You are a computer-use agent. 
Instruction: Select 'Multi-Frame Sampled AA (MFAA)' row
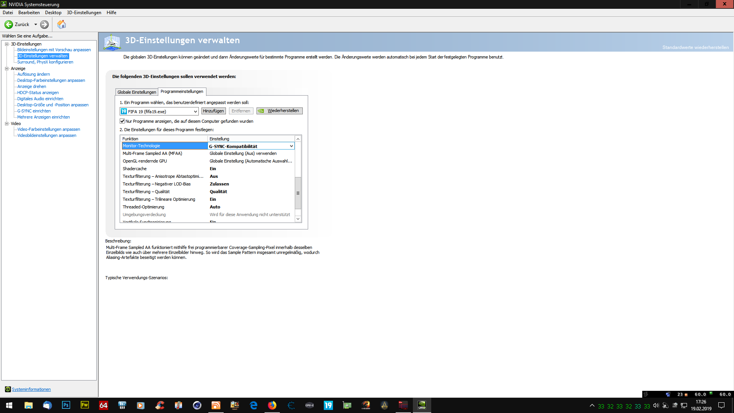click(x=208, y=153)
